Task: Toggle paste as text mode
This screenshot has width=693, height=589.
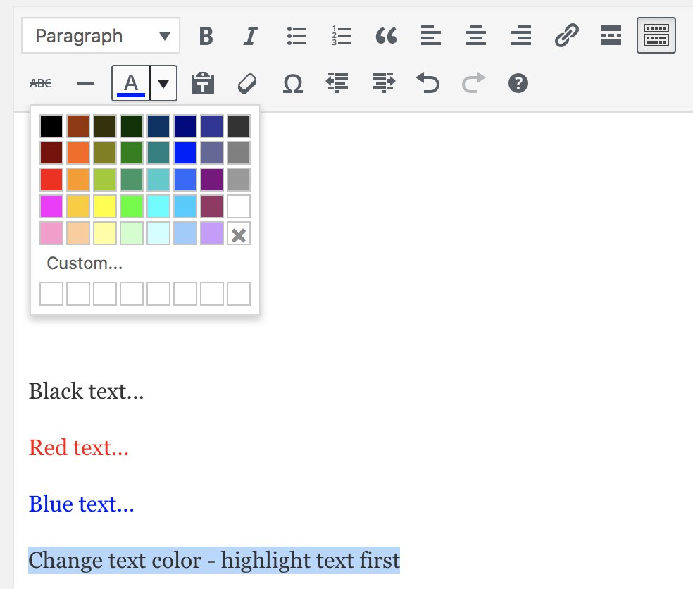Action: [202, 83]
